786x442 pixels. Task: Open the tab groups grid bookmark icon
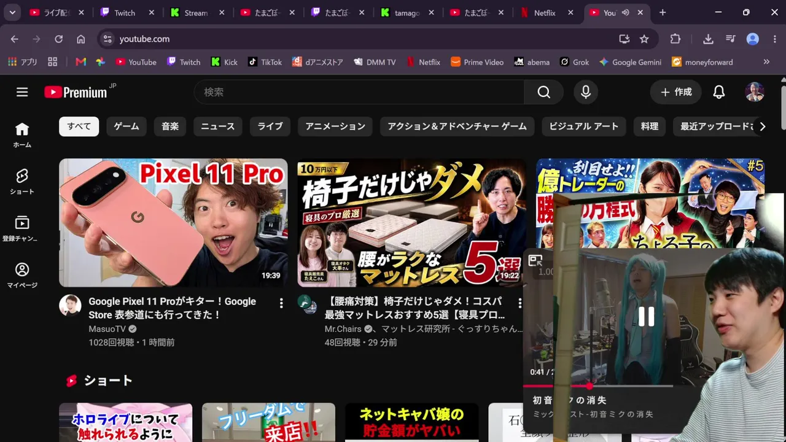52,62
